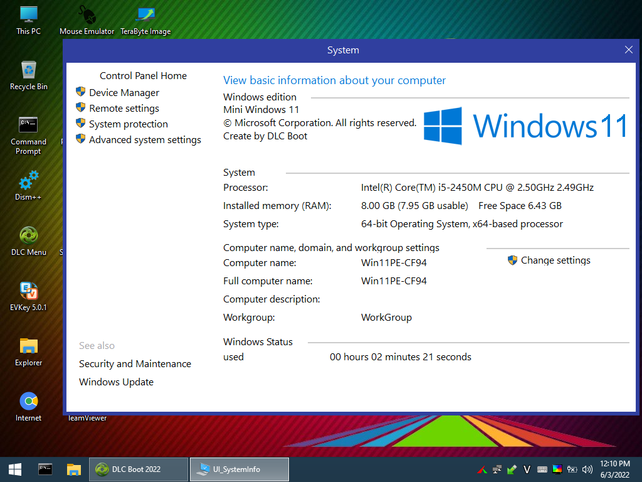Open network computers tray icon
Viewport: 642px width, 482px height.
[497, 469]
